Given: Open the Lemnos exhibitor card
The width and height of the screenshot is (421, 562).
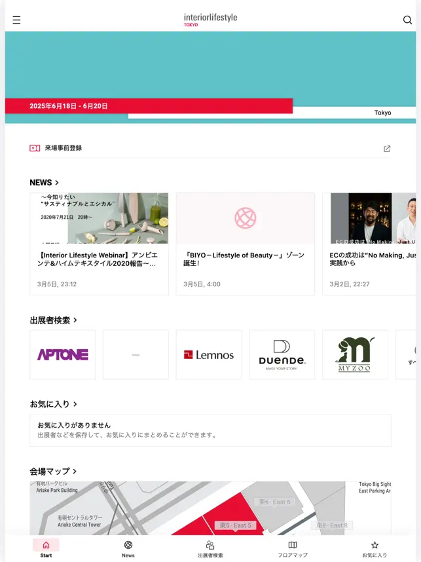Looking at the screenshot, I should (x=209, y=354).
